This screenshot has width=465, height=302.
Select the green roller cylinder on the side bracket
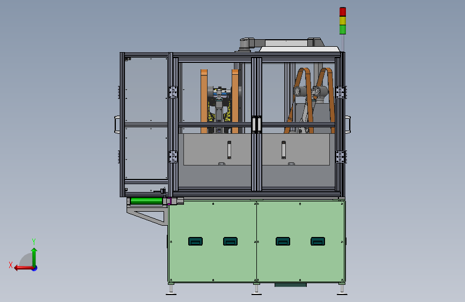[146, 201]
